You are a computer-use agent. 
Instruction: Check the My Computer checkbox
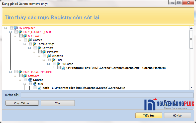[x=11, y=28]
